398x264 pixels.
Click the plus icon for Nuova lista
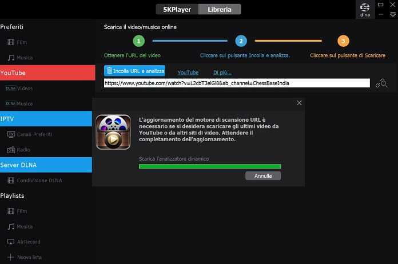coord(11,257)
